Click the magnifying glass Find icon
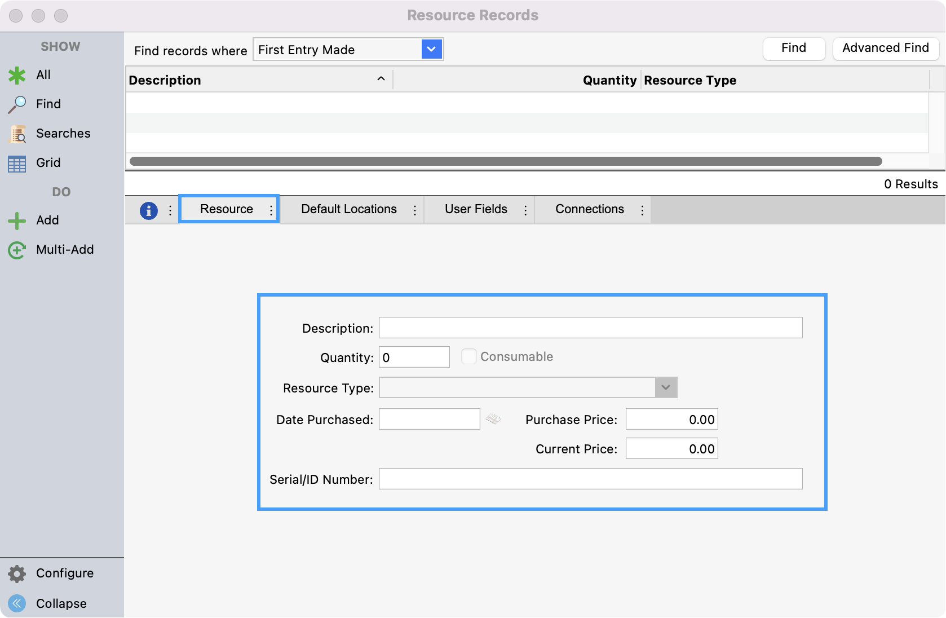Screen dimensions: 946x618 point(17,104)
